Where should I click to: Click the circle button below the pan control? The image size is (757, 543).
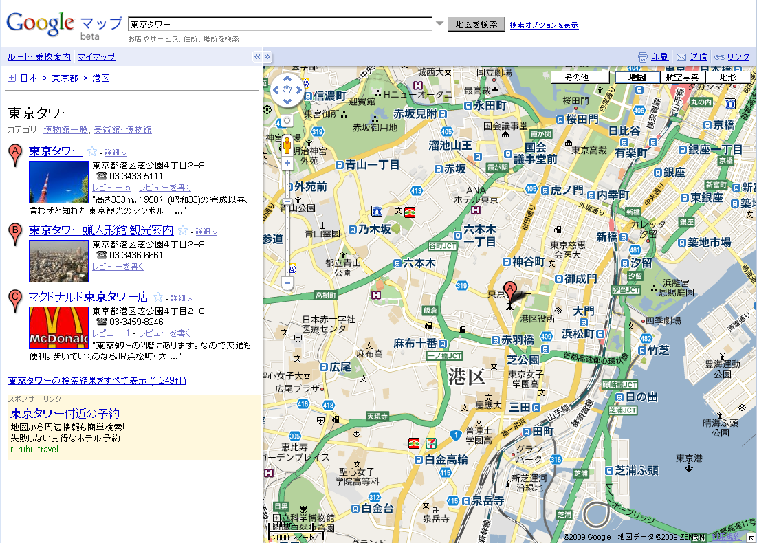click(x=287, y=121)
